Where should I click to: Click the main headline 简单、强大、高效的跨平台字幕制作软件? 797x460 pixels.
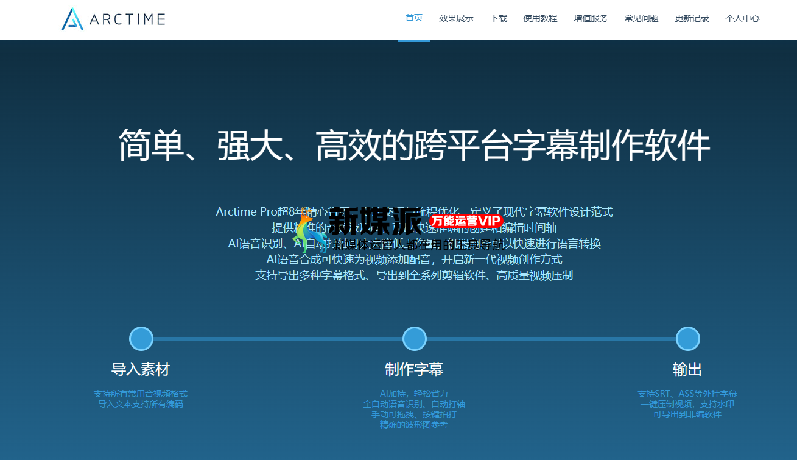click(414, 145)
